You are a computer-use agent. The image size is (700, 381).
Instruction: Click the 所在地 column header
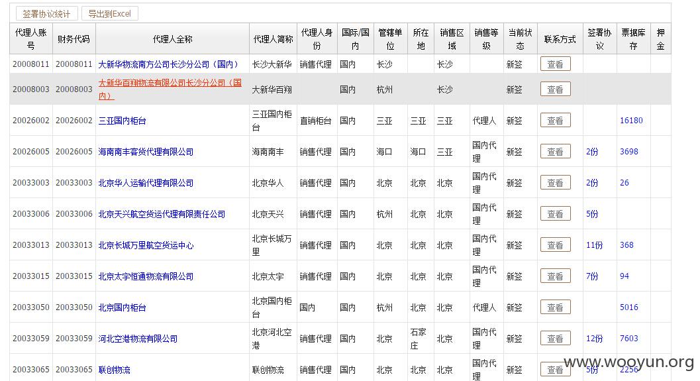coord(421,39)
